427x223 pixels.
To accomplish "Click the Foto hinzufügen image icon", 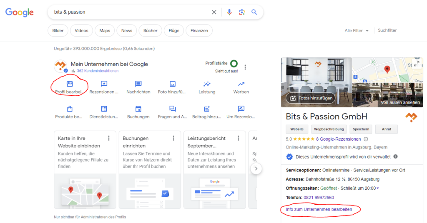I will (173, 84).
